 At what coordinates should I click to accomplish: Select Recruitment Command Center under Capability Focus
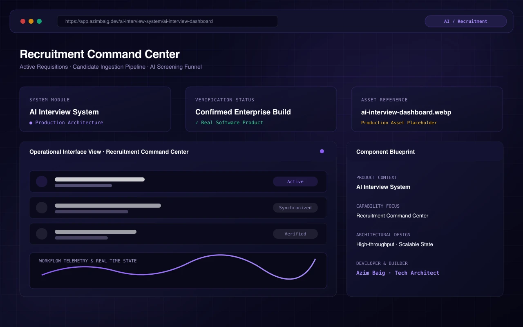coord(392,215)
